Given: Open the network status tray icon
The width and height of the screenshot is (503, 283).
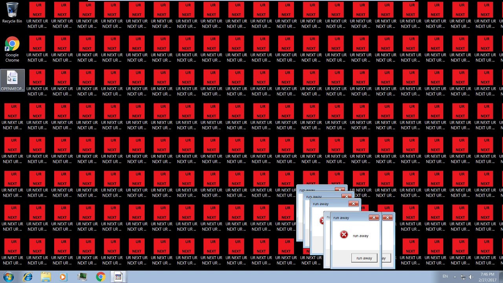Looking at the screenshot, I should click(463, 277).
